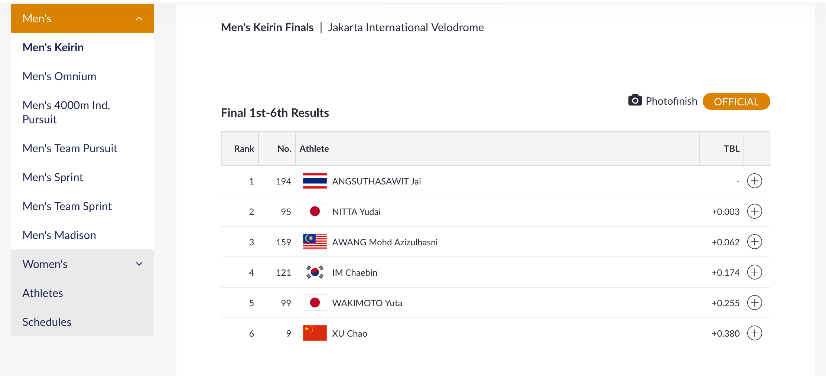Click the Men's section chevron arrow
Image resolution: width=826 pixels, height=376 pixels.
pos(139,19)
